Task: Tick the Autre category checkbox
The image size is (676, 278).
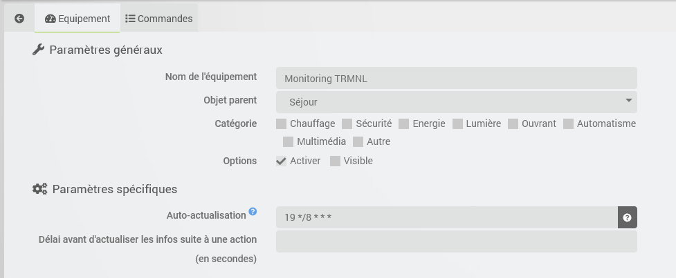Action: 358,142
